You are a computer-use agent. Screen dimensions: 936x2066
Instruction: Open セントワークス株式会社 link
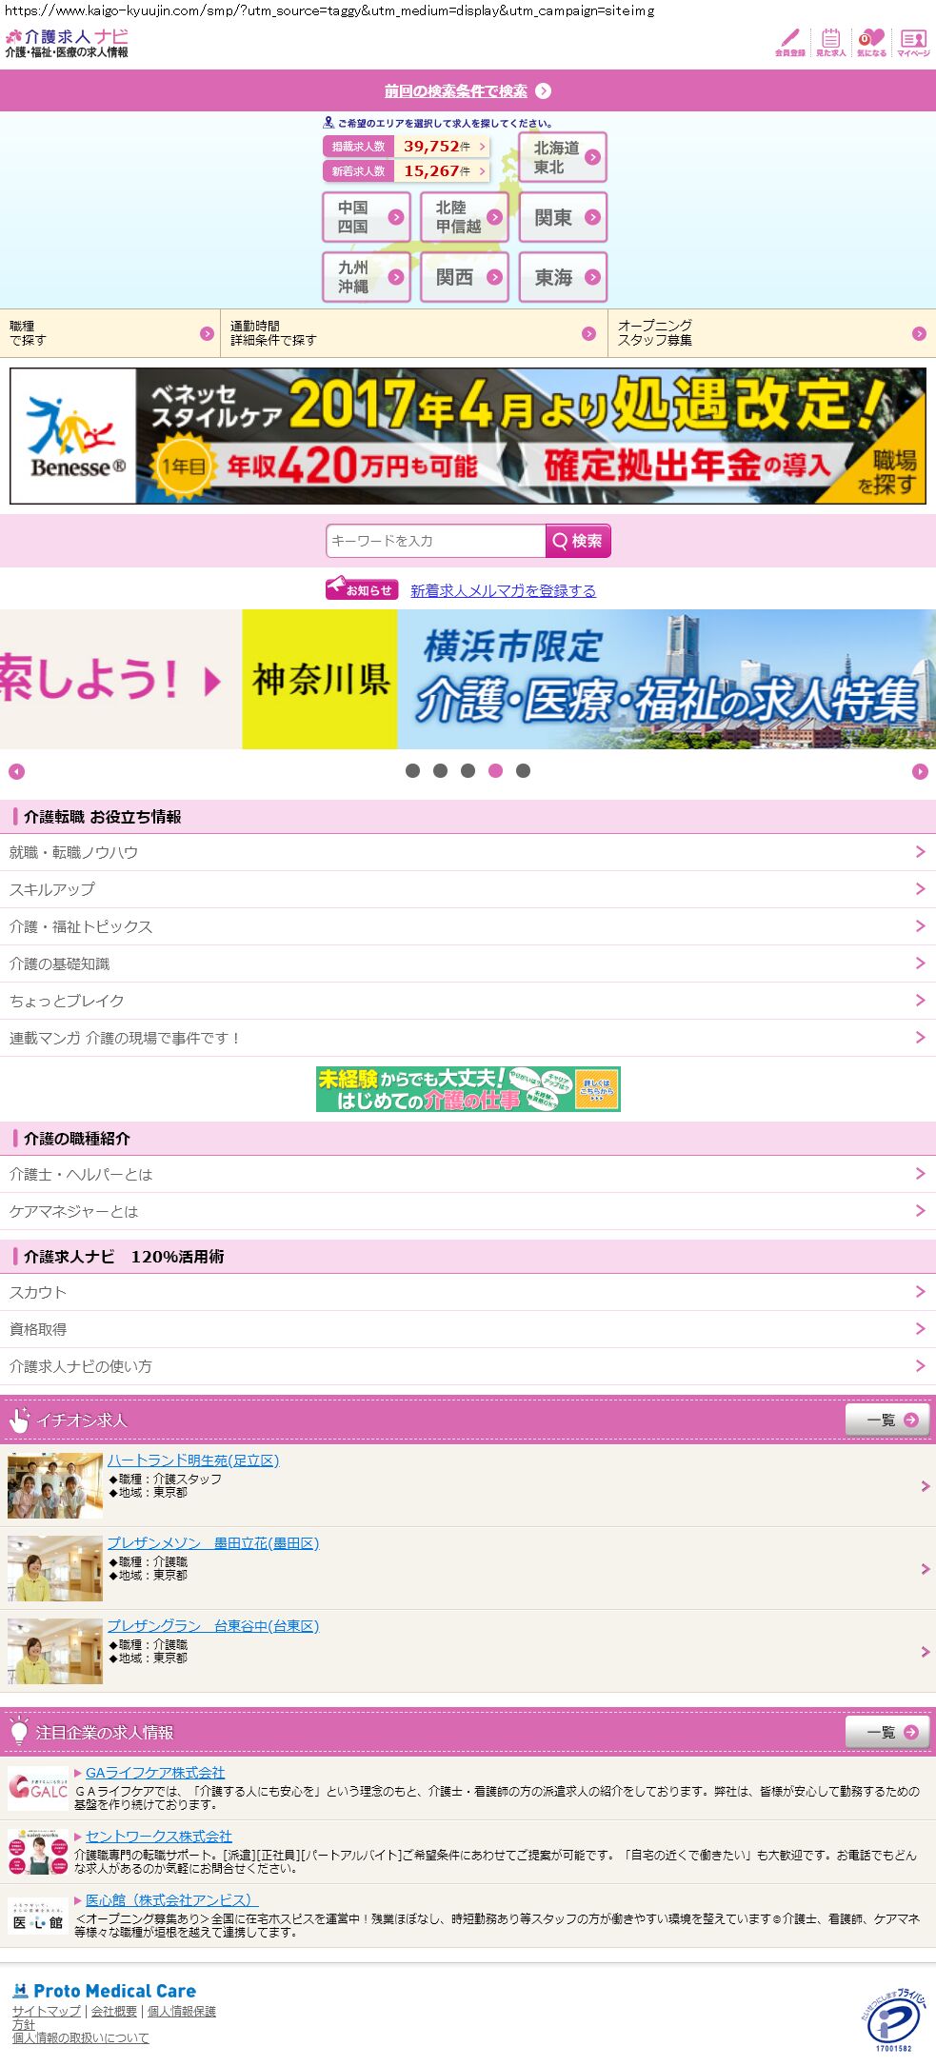pyautogui.click(x=159, y=1836)
